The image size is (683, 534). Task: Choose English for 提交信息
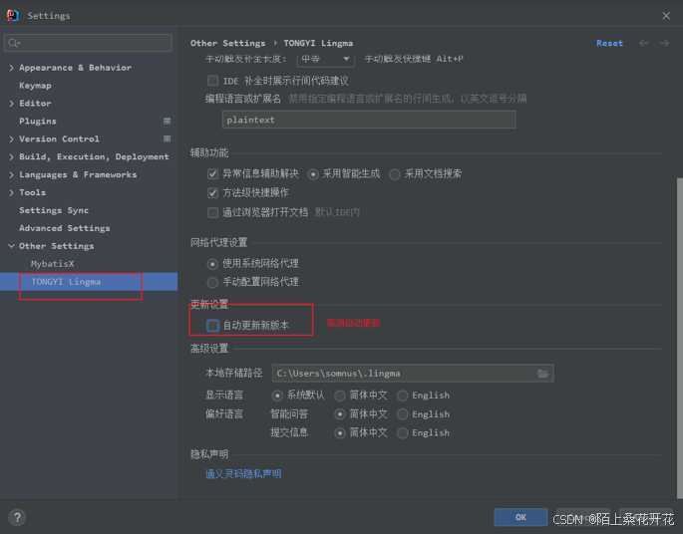point(403,433)
